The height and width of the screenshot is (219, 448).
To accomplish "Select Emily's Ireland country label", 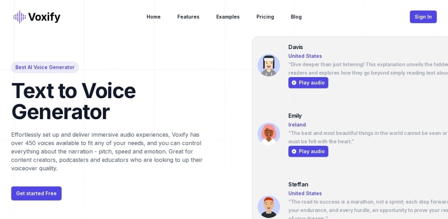I will click(x=297, y=125).
